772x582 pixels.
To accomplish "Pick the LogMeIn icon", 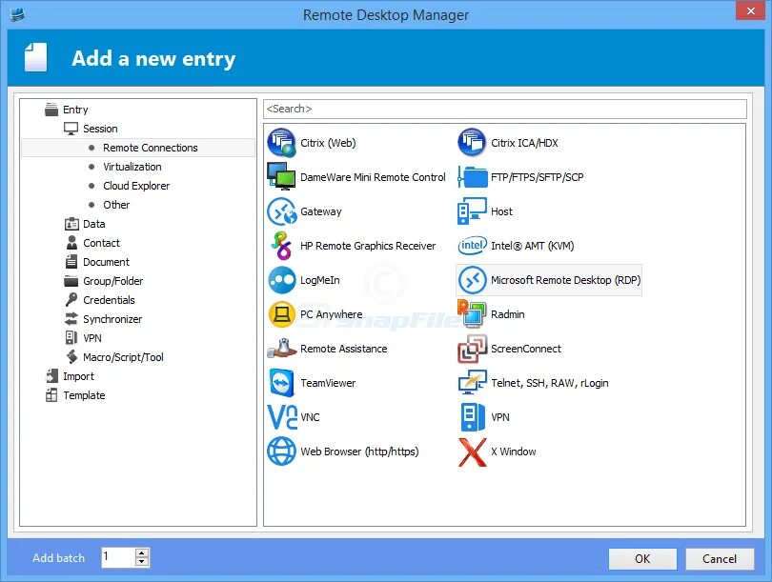I will click(x=281, y=280).
